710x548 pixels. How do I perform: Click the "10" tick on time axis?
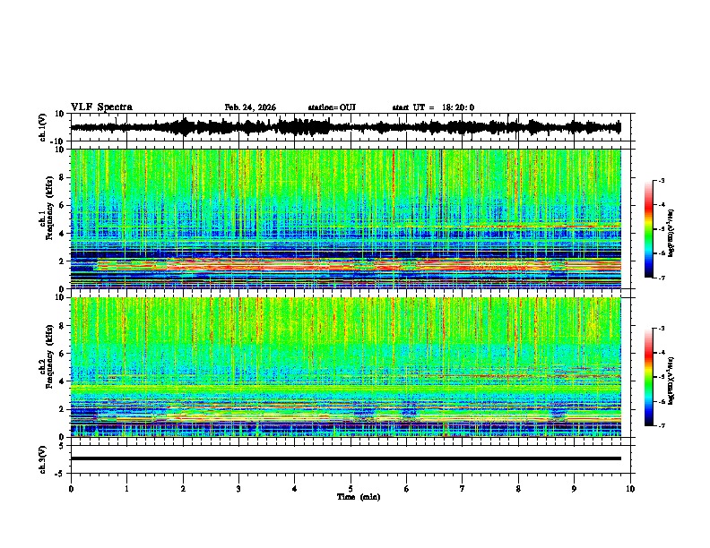click(x=630, y=489)
